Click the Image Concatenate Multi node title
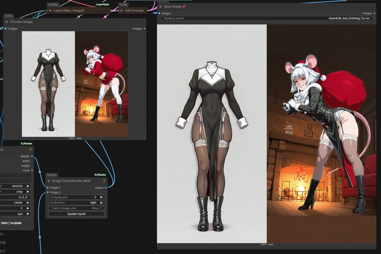The image size is (381, 254). (x=71, y=181)
